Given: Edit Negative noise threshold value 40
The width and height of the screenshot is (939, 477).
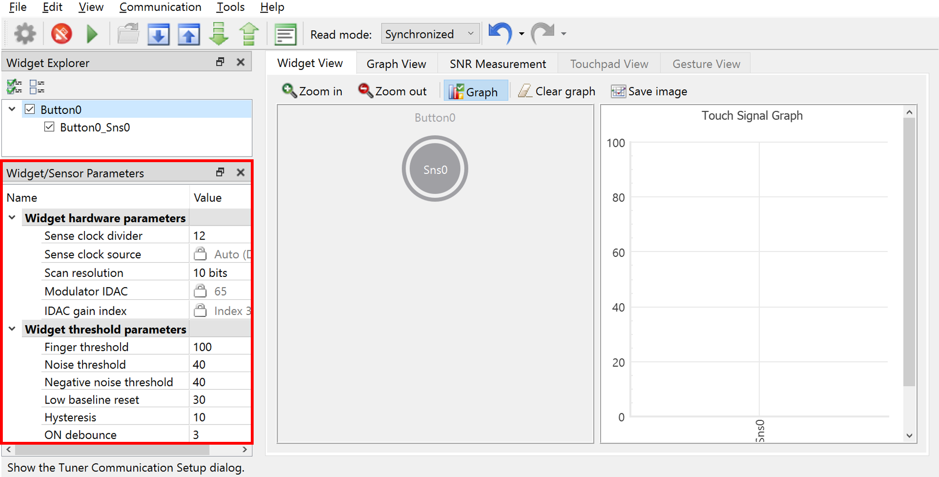Looking at the screenshot, I should [220, 382].
